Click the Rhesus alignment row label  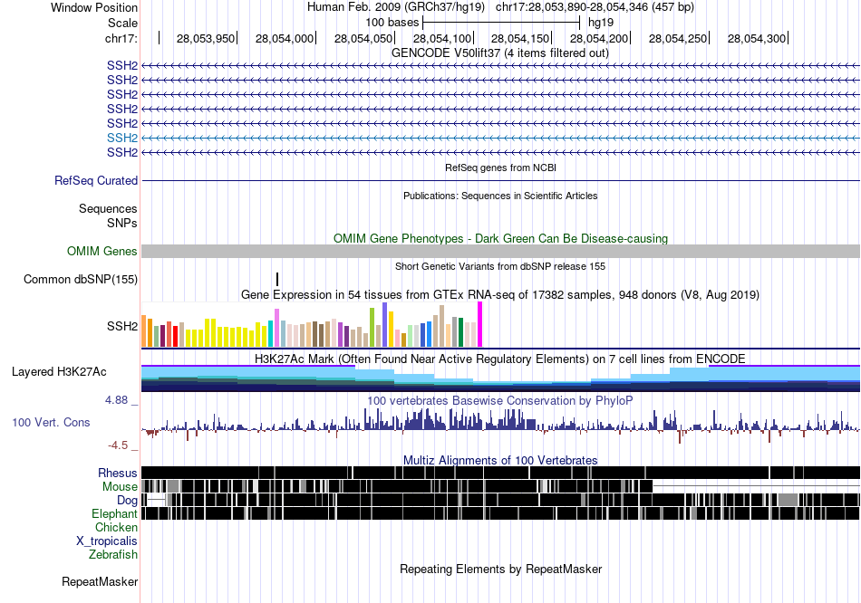(118, 473)
